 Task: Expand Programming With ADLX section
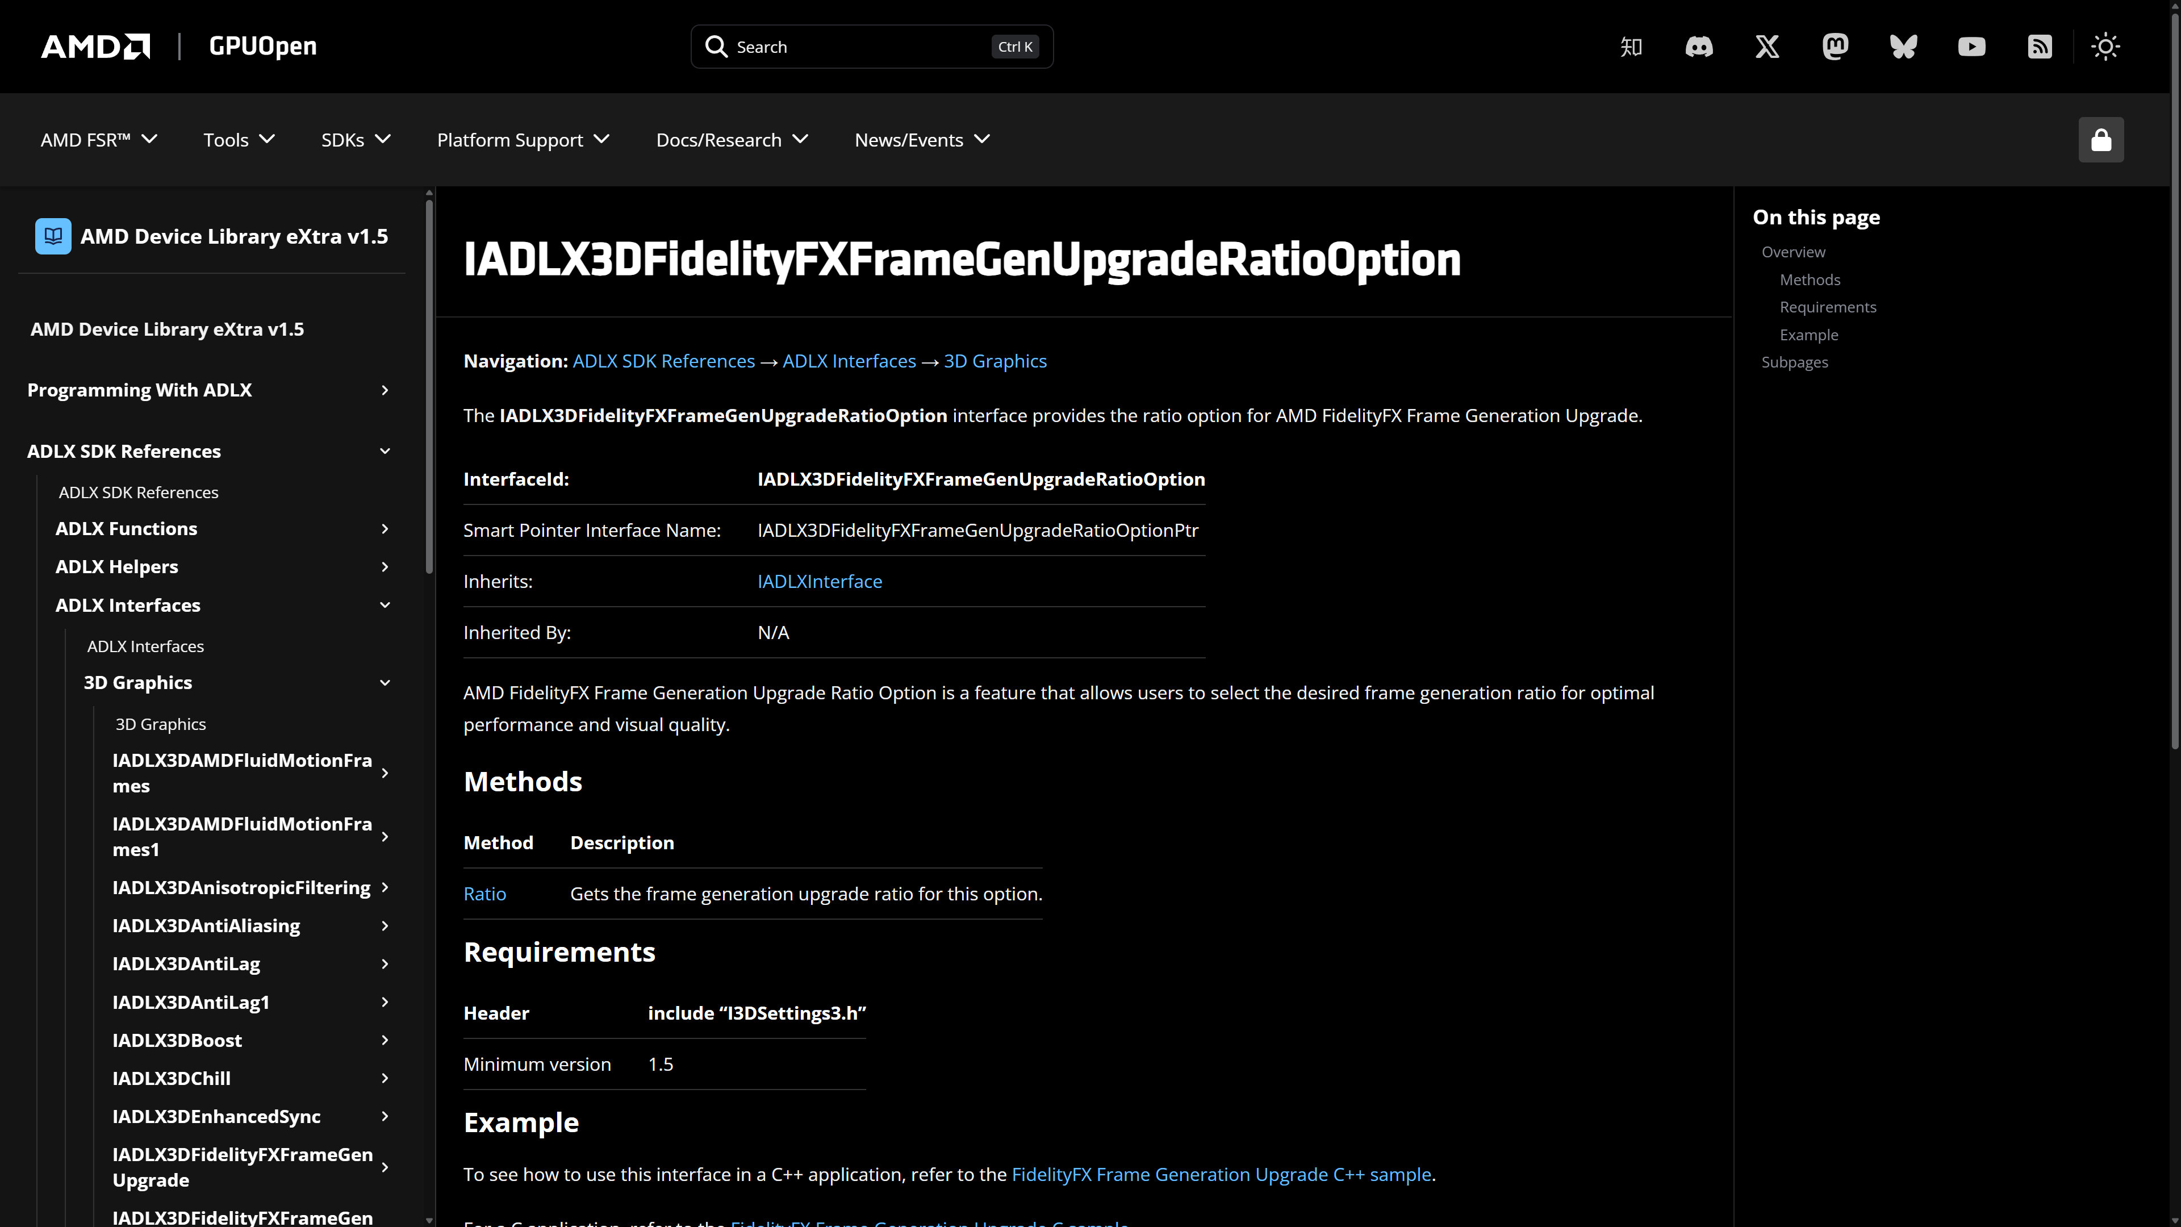point(385,390)
